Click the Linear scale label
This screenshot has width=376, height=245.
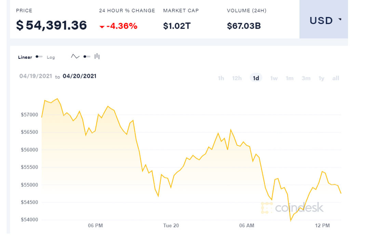coord(25,57)
